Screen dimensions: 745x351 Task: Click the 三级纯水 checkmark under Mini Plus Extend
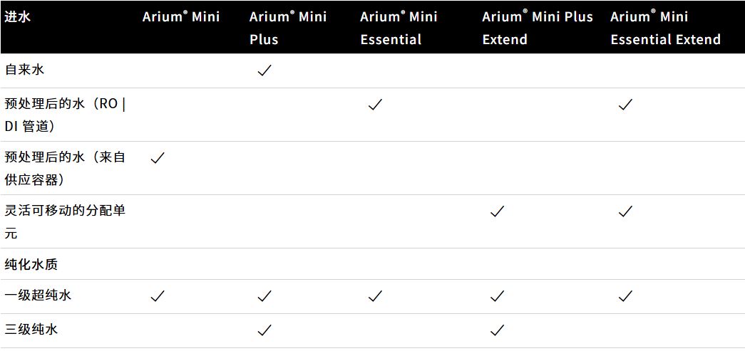pos(497,330)
